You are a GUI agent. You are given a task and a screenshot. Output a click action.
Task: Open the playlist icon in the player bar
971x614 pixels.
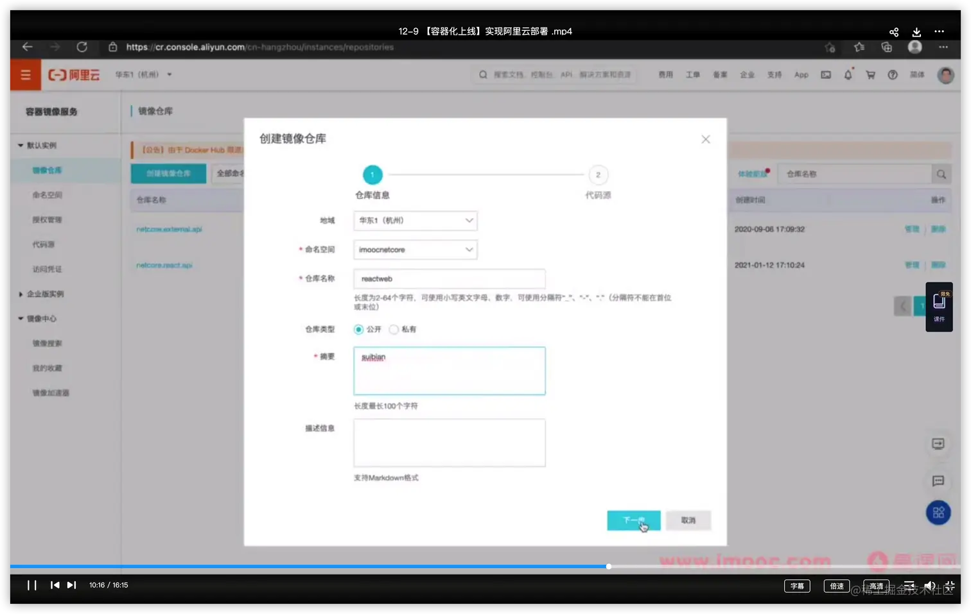point(909,585)
